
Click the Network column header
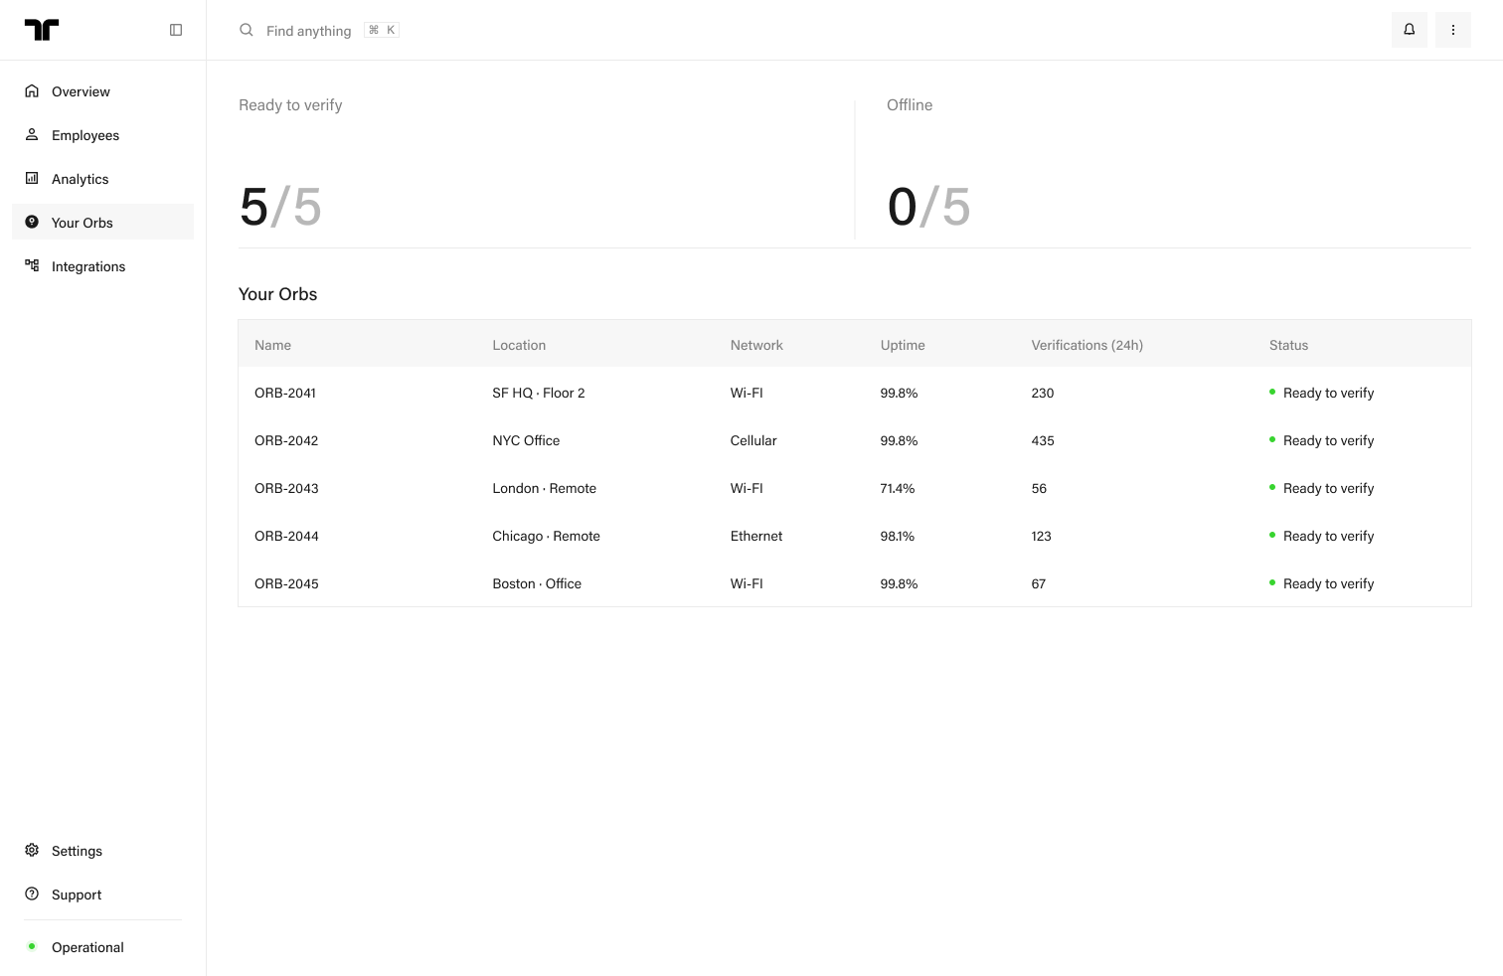click(x=756, y=345)
